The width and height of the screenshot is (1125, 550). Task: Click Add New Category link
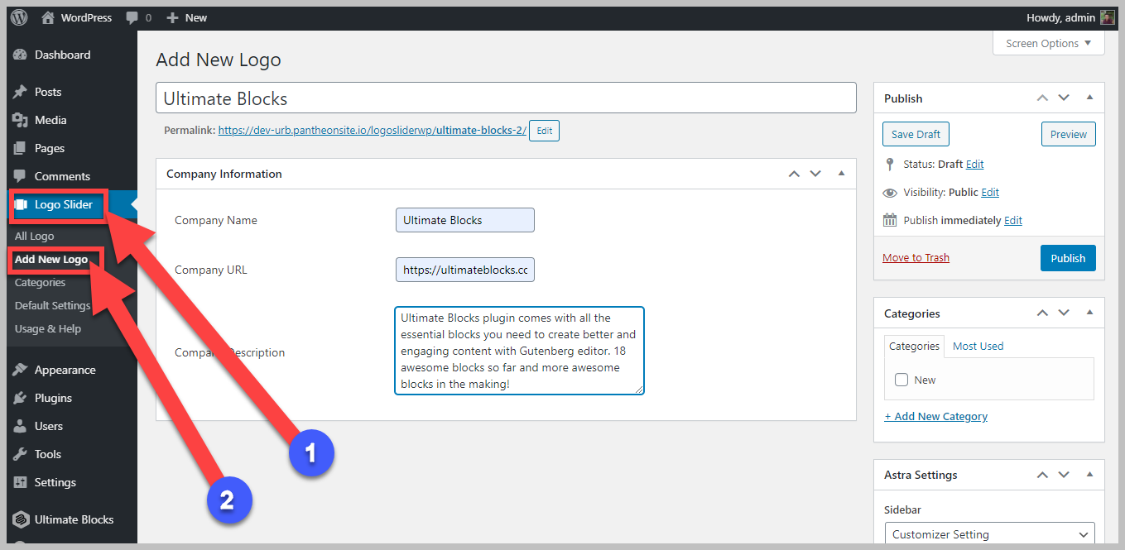(935, 417)
